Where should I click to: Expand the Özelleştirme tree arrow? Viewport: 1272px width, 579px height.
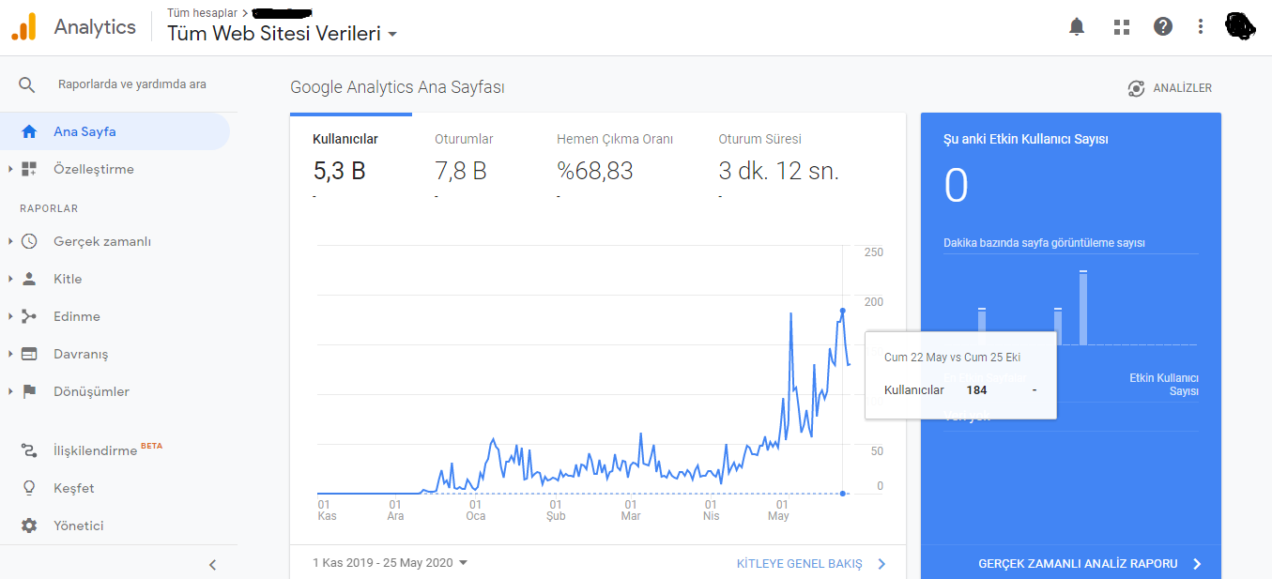pyautogui.click(x=10, y=169)
